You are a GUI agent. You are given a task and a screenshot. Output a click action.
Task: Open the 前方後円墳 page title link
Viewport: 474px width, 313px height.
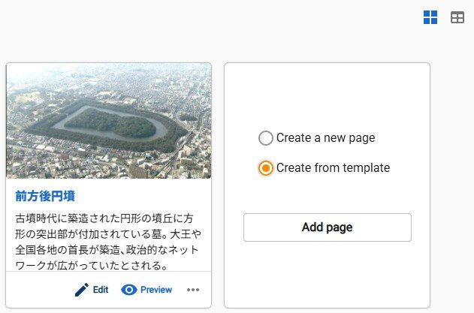point(45,197)
